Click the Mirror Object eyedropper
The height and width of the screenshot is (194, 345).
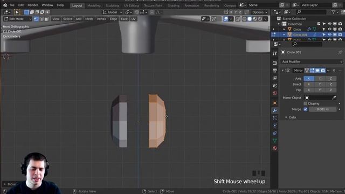[334, 98]
